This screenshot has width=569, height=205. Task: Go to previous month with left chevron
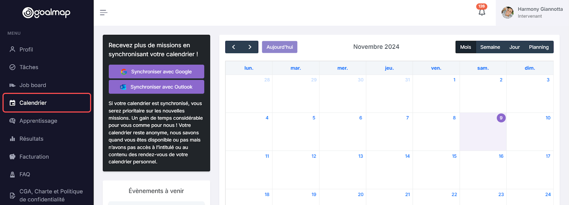234,47
